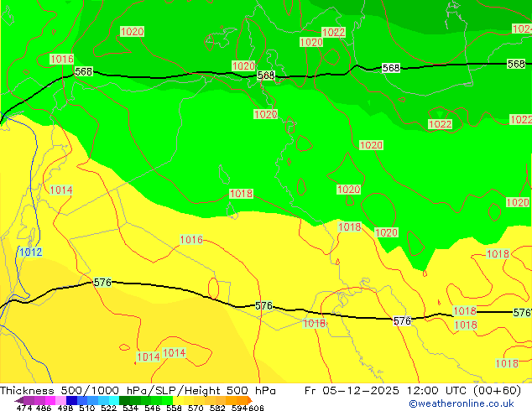Click the legend value 498
532x411 pixels.
(x=65, y=408)
